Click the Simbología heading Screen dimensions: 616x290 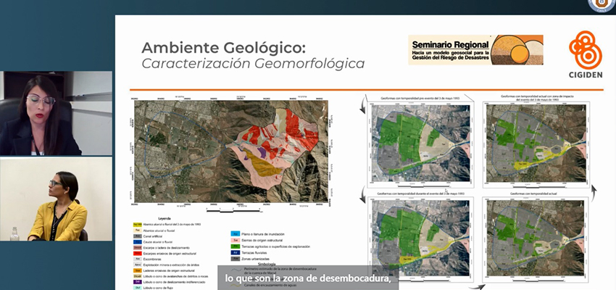[267, 264]
